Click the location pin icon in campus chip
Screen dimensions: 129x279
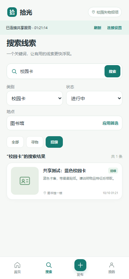click(93, 12)
